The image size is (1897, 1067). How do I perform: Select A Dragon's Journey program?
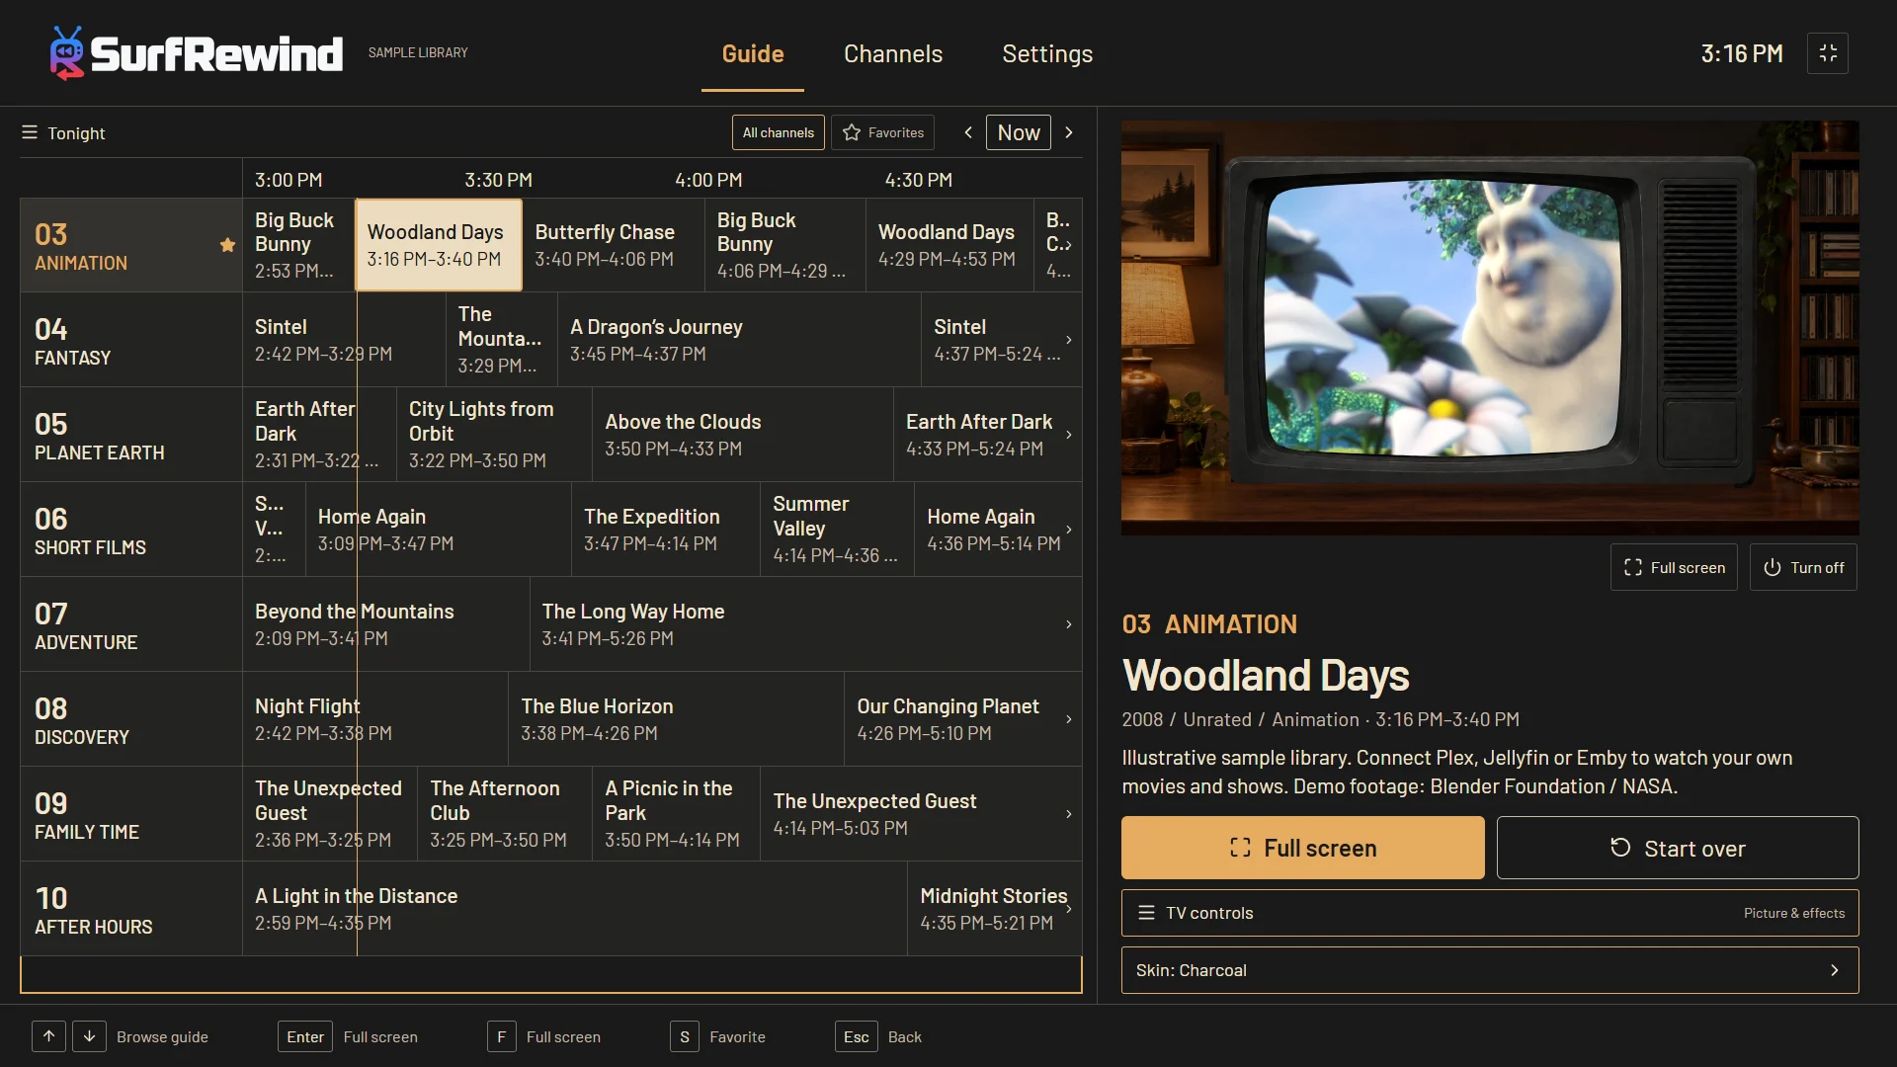point(739,340)
